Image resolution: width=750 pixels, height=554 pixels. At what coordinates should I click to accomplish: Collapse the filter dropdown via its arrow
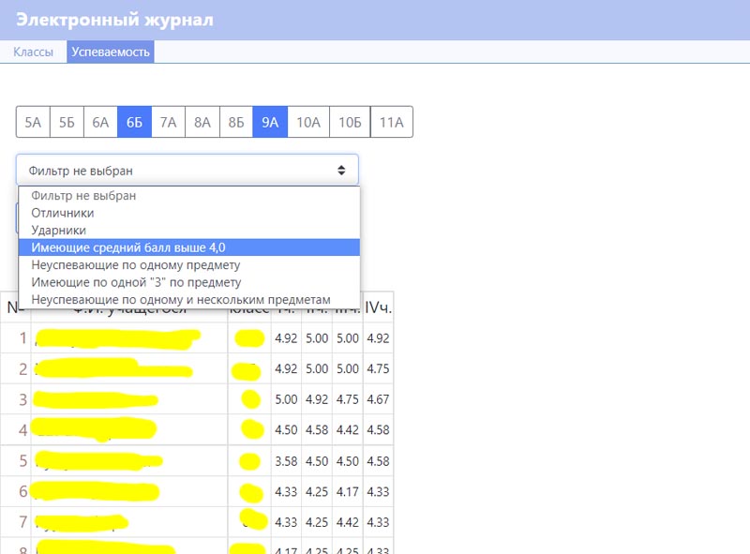341,171
